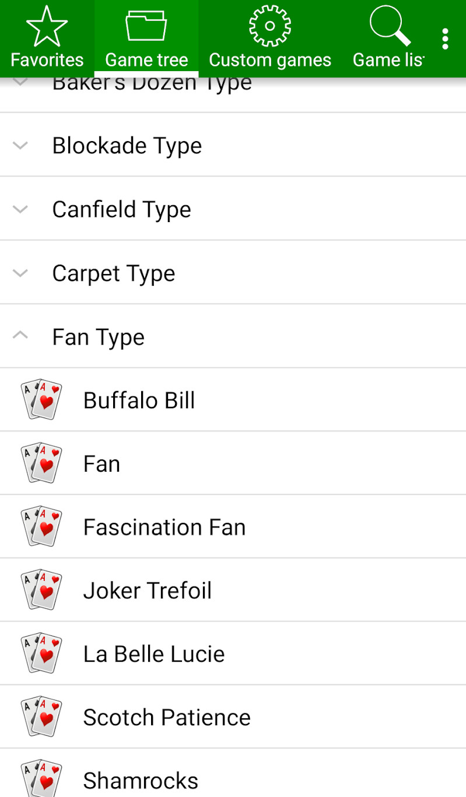Tap the card icon beside Joker Trefoil
Viewport: 466px width, 797px height.
[x=41, y=590]
